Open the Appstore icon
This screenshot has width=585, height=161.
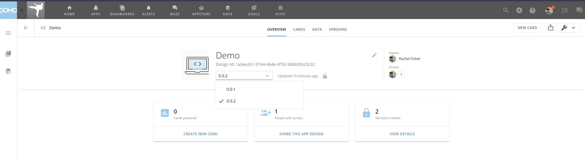201,8
